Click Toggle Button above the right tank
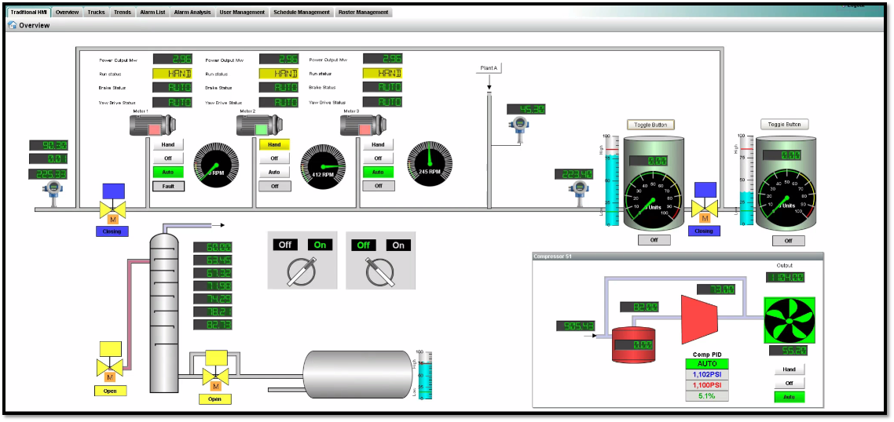Viewport: 894px width, 422px height. point(785,124)
